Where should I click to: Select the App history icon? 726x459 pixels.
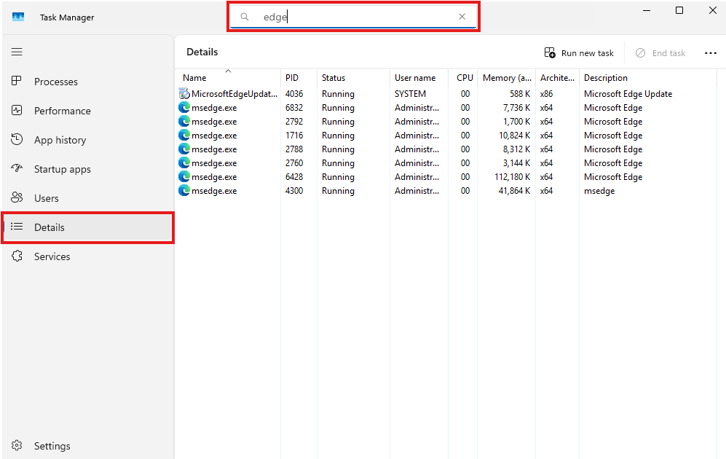[17, 140]
